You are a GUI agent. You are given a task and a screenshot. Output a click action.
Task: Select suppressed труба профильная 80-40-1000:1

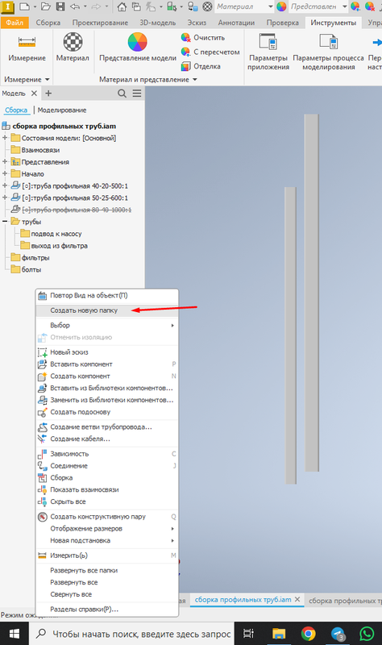[77, 210]
